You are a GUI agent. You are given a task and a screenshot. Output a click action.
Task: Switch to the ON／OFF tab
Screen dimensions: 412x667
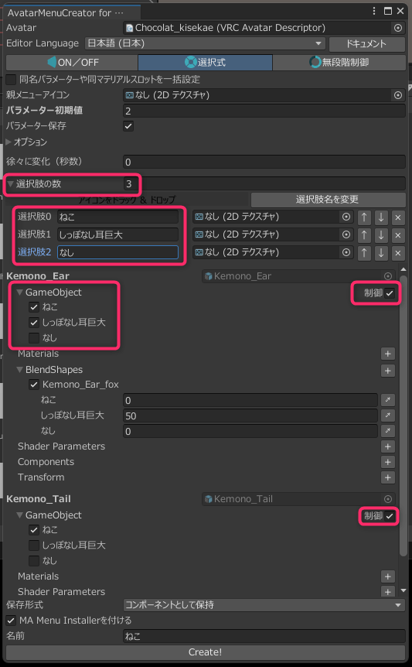pyautogui.click(x=72, y=63)
